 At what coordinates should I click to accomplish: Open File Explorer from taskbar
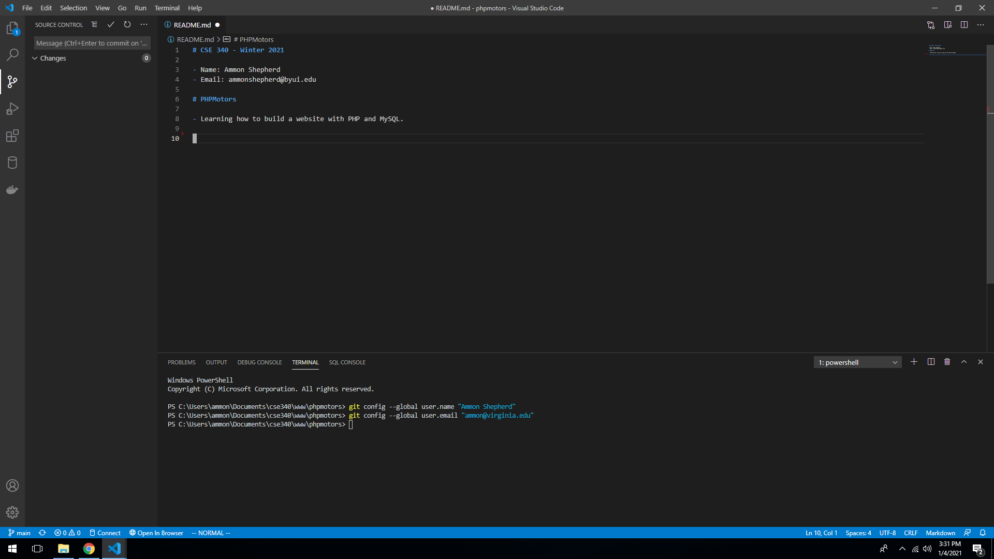coord(63,549)
